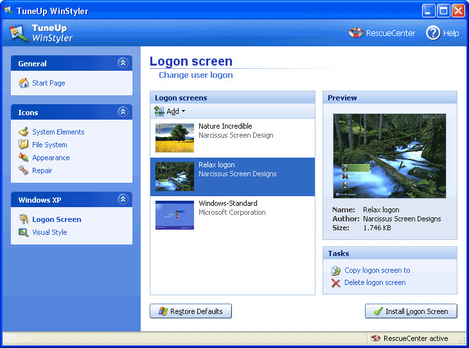This screenshot has height=348, width=469.
Task: Click the Appearance paint icon
Action: [23, 158]
